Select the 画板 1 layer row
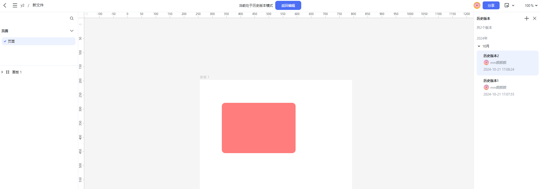Viewport: 540px width, 189px height. pos(39,72)
